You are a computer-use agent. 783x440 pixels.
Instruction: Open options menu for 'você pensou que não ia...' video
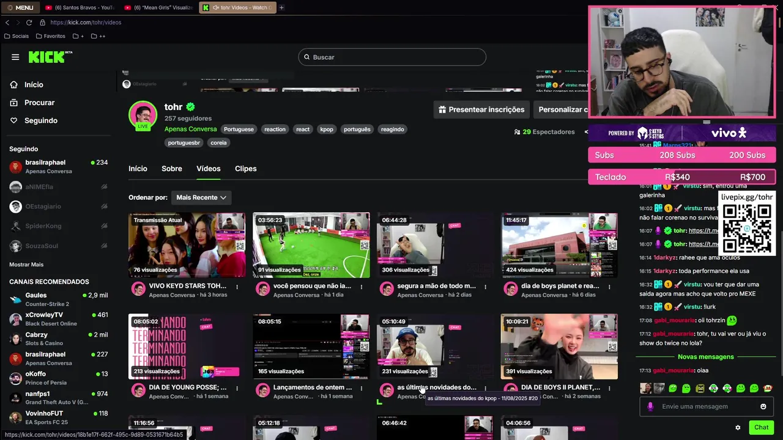pos(361,287)
